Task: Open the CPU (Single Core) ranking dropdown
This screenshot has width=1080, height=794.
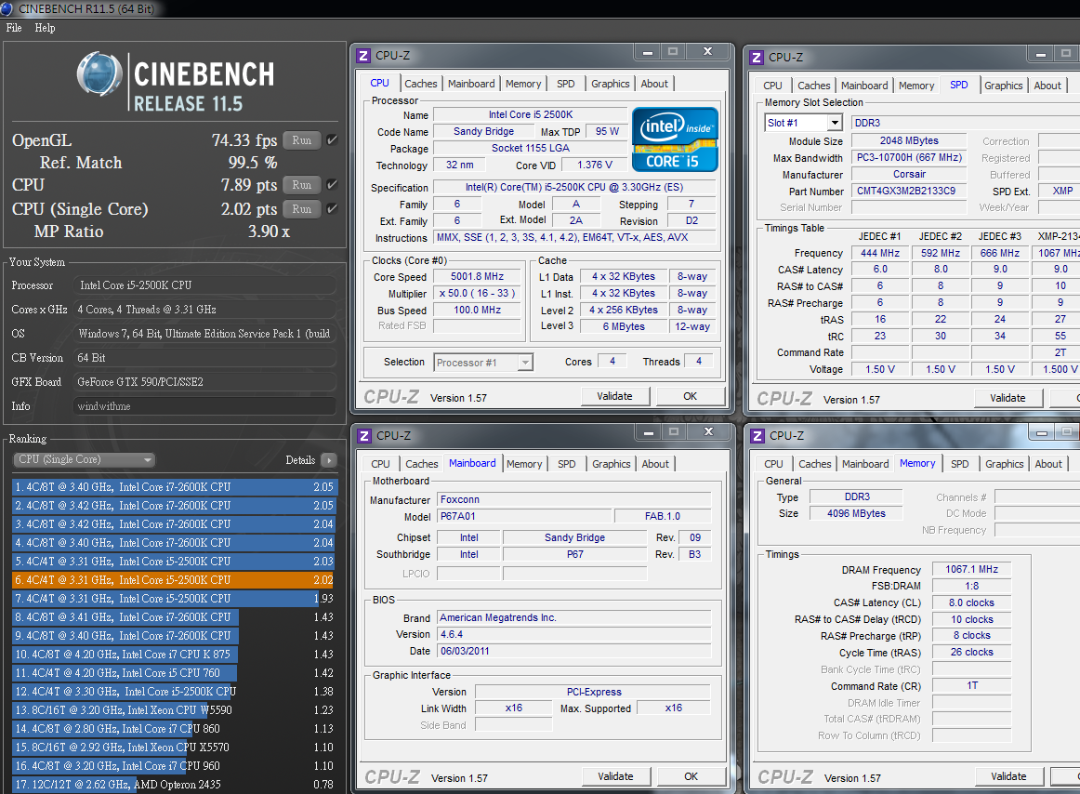Action: point(84,459)
